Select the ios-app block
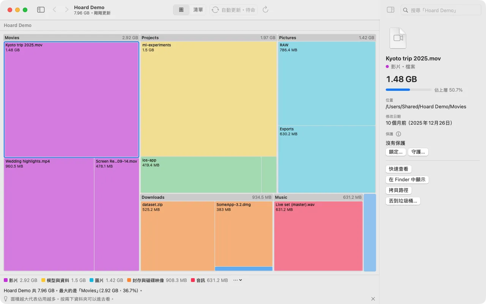486x304 pixels. pos(201,175)
